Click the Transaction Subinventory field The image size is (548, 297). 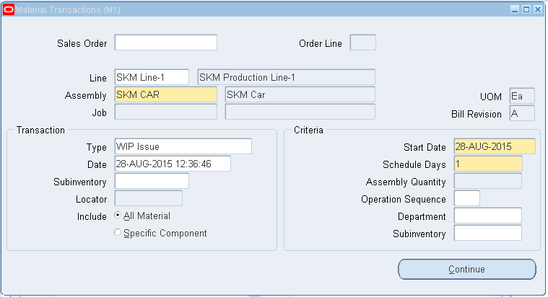click(x=152, y=181)
